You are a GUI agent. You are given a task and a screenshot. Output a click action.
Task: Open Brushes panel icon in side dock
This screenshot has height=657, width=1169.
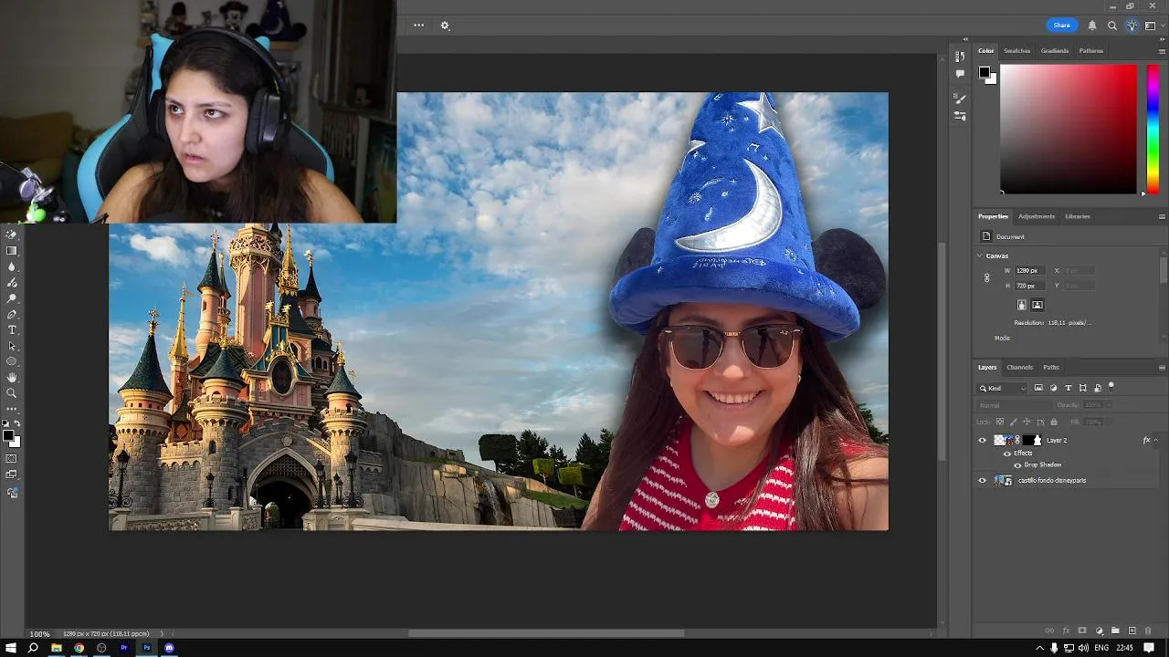(x=960, y=99)
